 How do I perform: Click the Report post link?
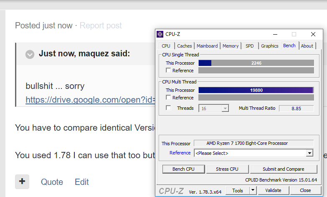click(101, 25)
